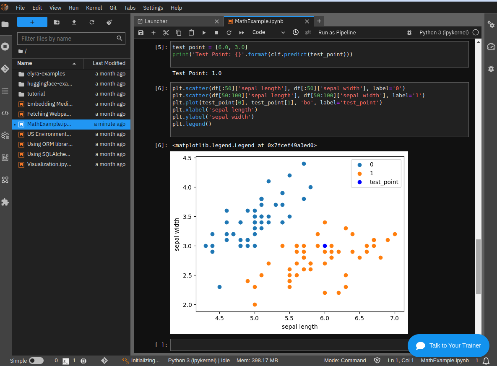Select the tutorial folder
This screenshot has width=497, height=366.
pyautogui.click(x=71, y=94)
